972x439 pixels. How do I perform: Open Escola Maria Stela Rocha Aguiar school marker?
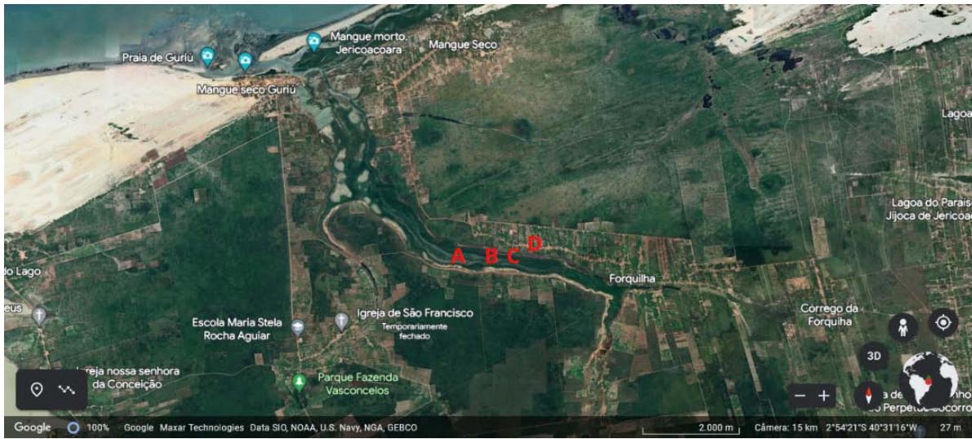tap(298, 327)
